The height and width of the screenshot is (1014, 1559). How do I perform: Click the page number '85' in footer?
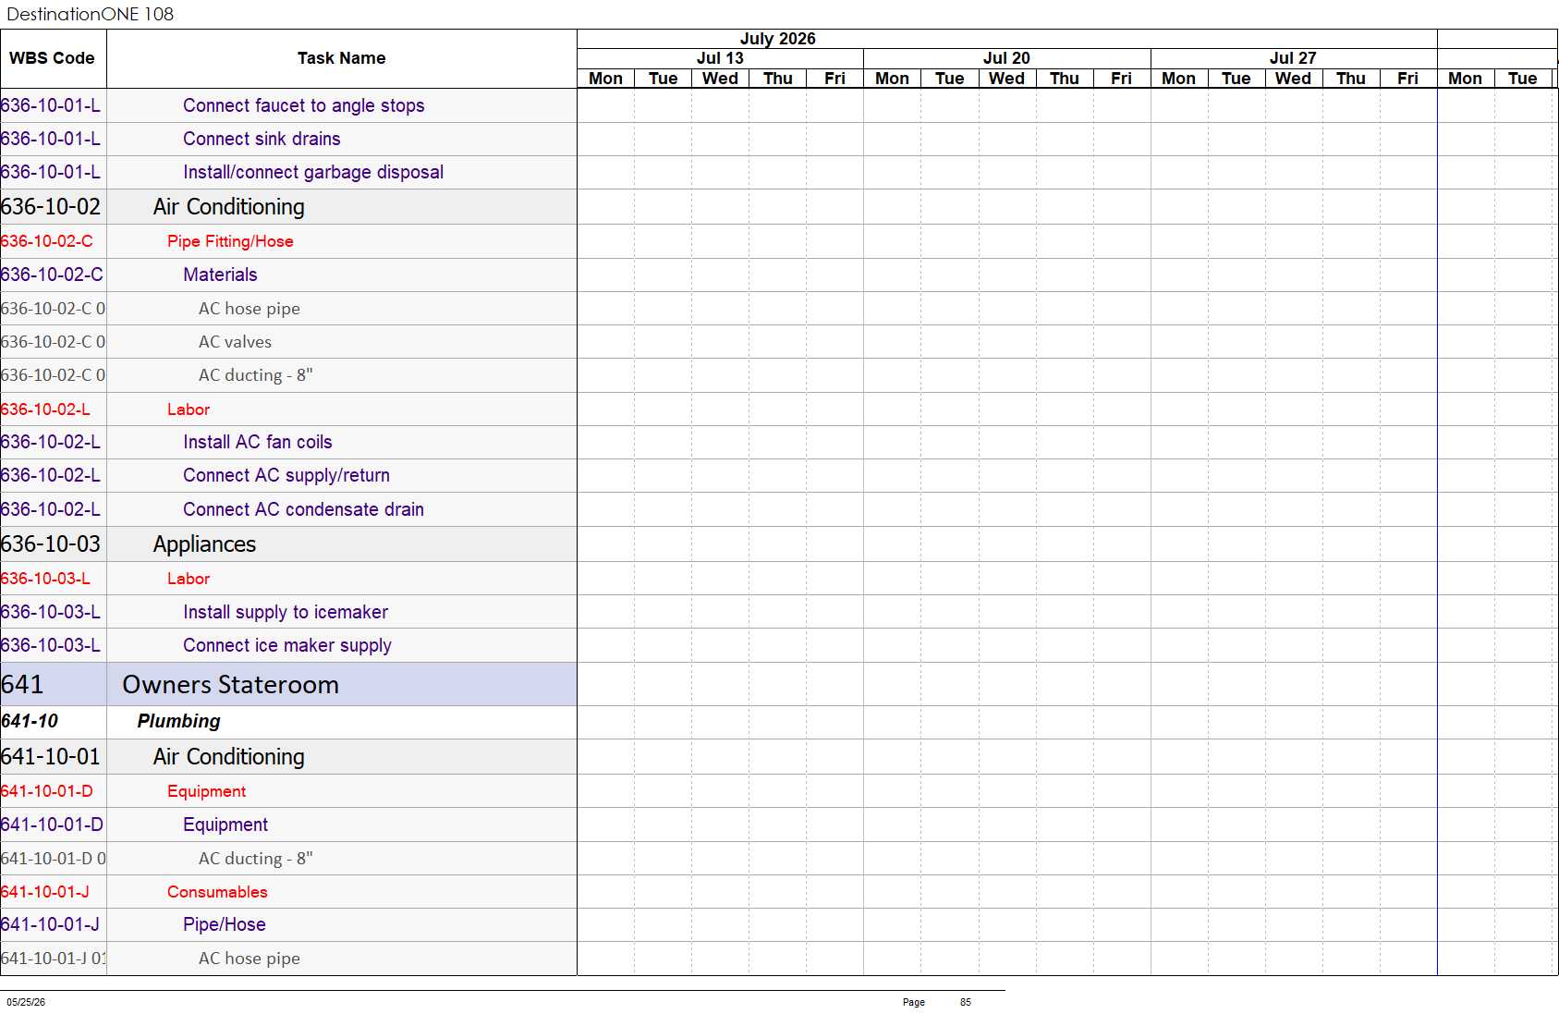[965, 1002]
